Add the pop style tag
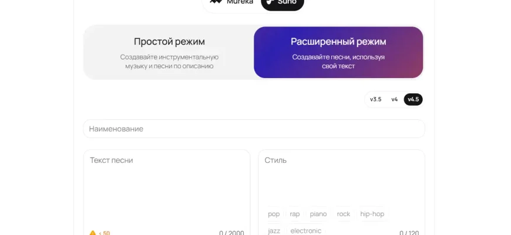Image resolution: width=511 pixels, height=235 pixels. [274, 214]
